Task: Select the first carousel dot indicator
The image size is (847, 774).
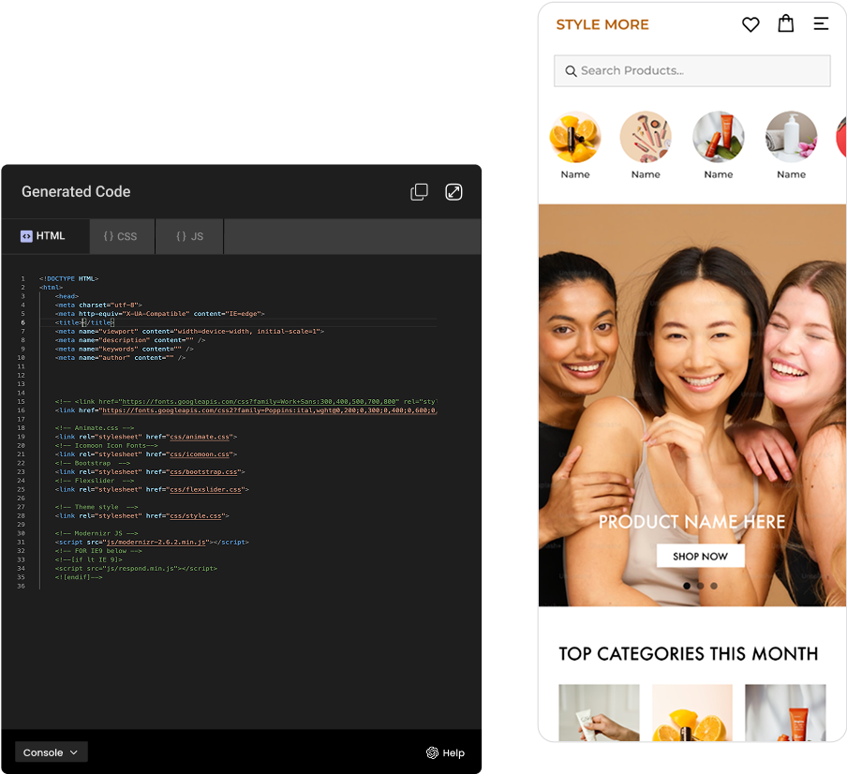Action: click(x=687, y=586)
